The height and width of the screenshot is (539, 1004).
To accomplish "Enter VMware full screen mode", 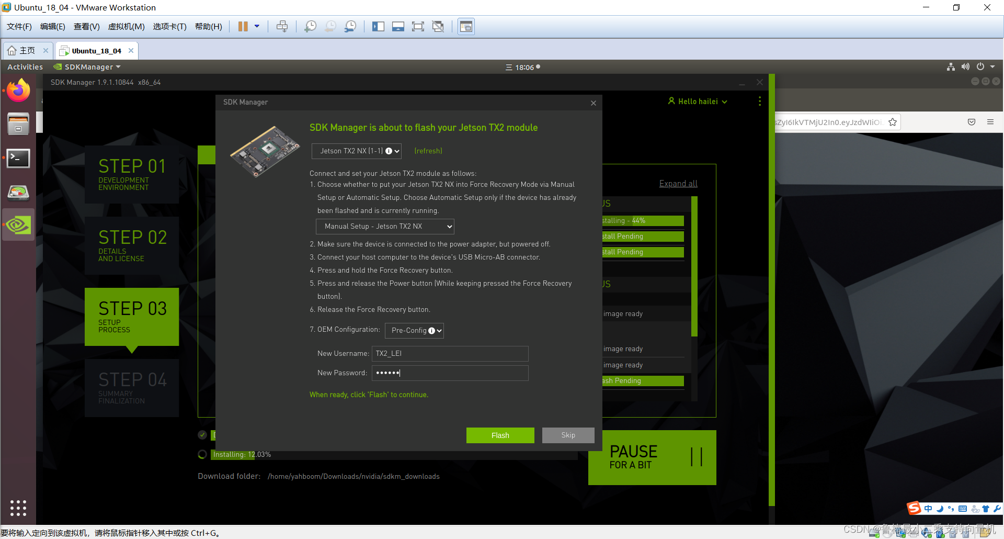I will [418, 27].
